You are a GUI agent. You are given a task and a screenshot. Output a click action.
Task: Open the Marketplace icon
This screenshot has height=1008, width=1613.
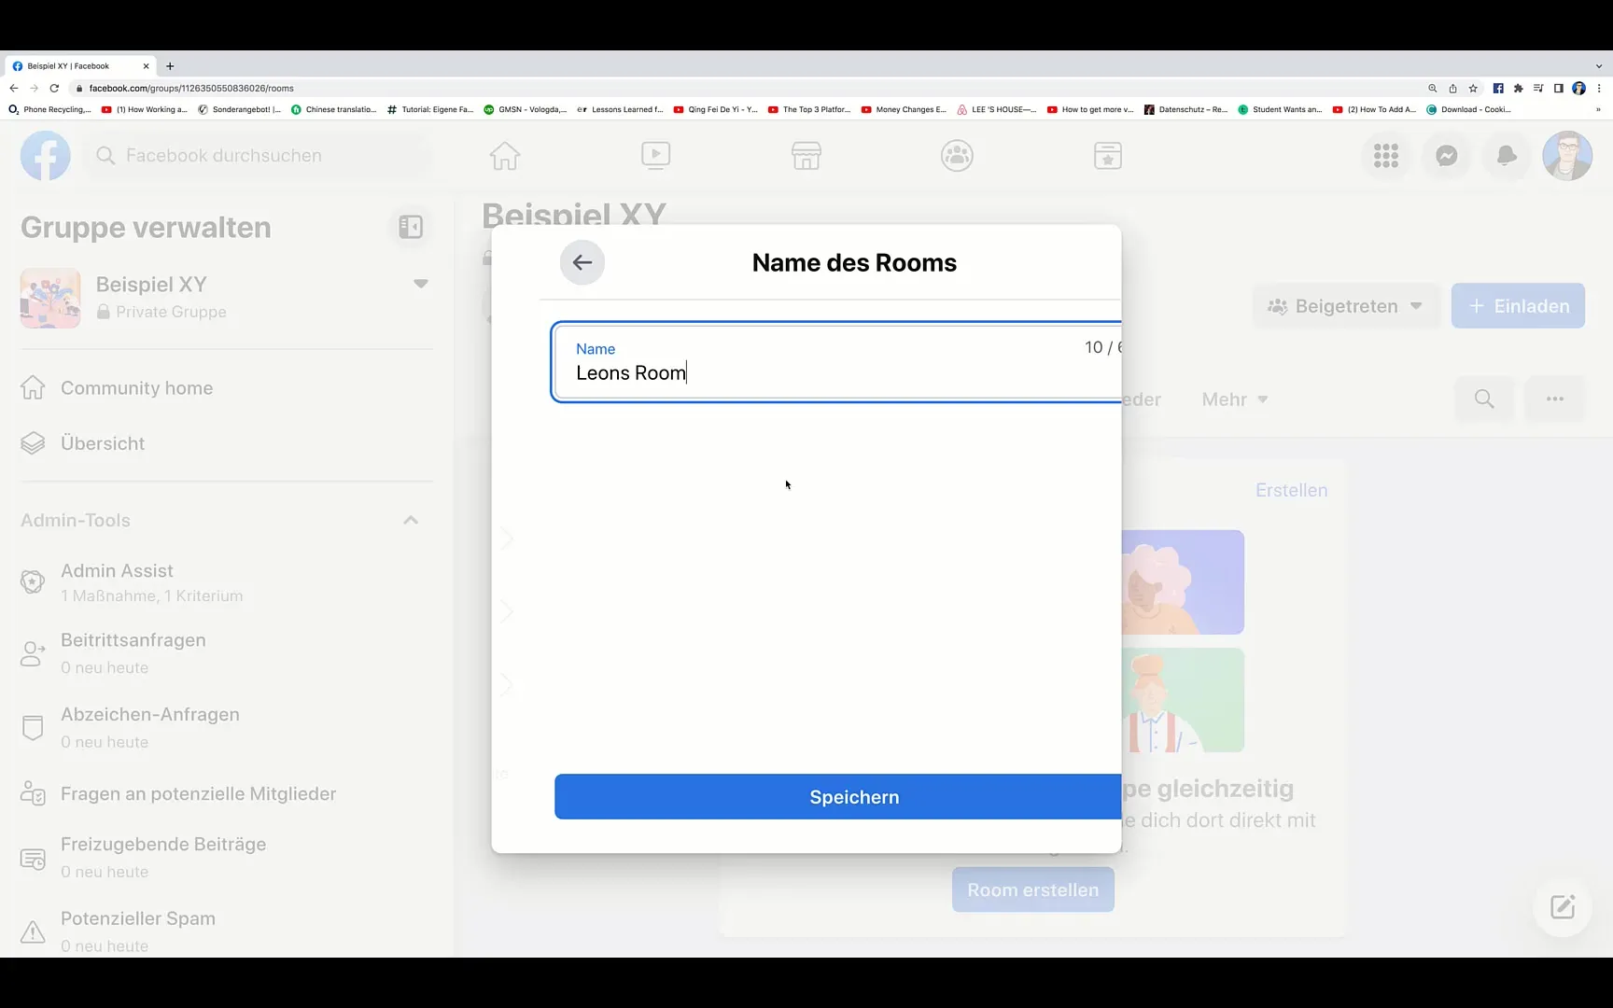click(806, 156)
